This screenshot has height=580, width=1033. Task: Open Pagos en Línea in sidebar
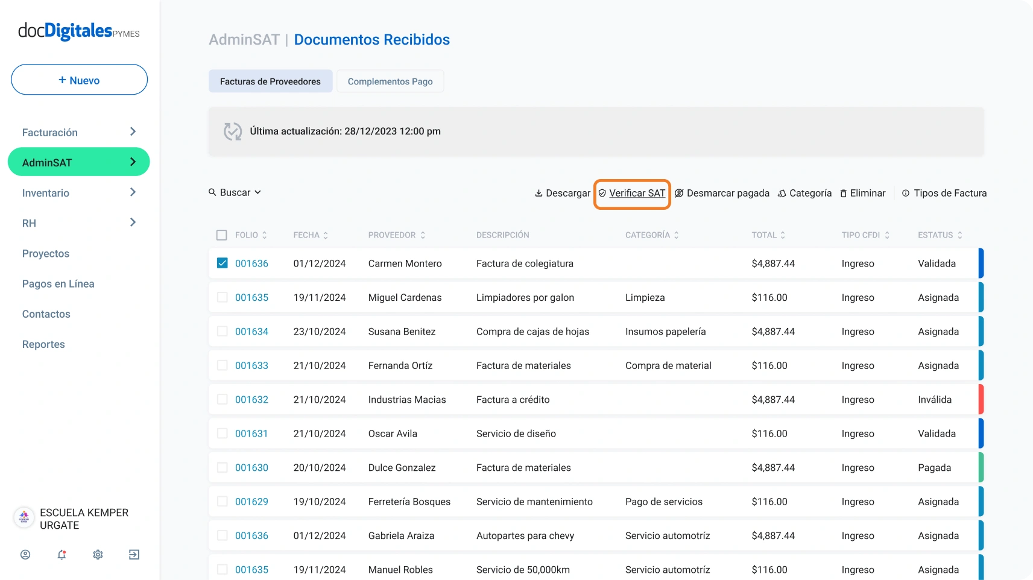click(58, 284)
